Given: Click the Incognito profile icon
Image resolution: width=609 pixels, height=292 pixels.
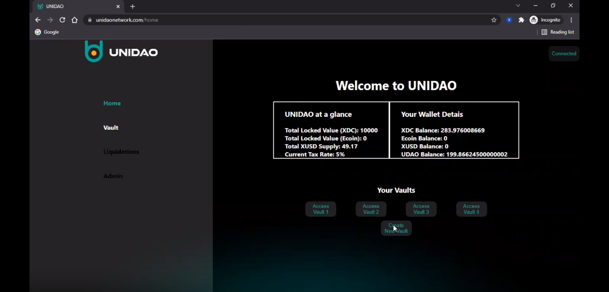Looking at the screenshot, I should pos(545,20).
